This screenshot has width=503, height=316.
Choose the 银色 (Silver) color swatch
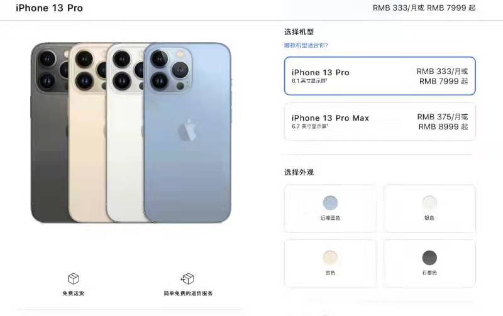coord(429,209)
